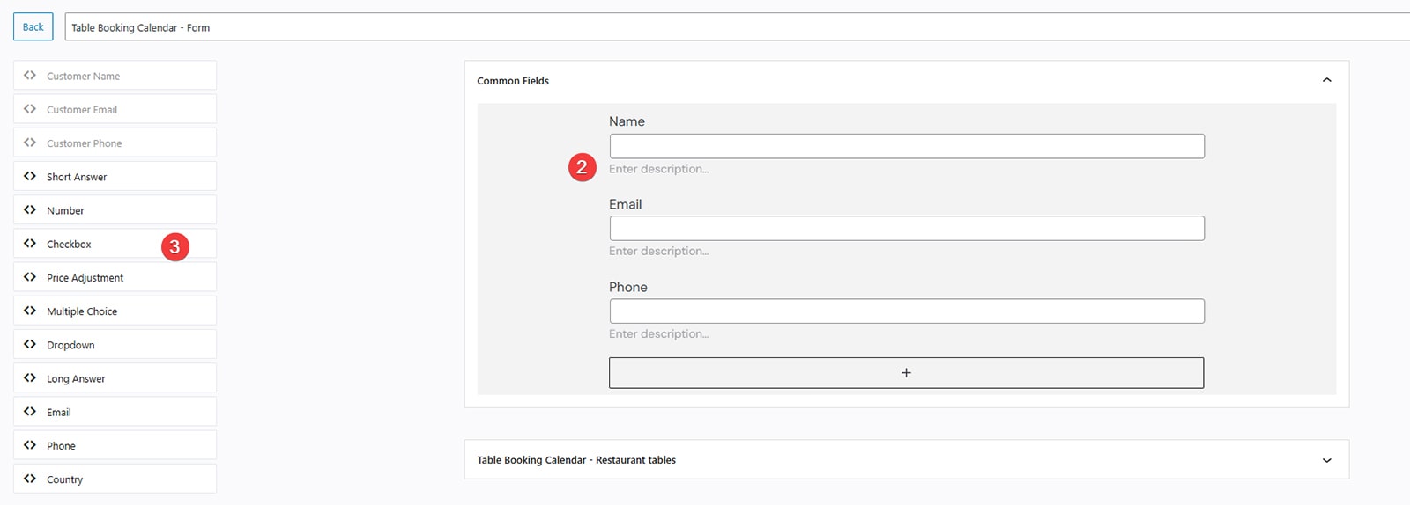The width and height of the screenshot is (1410, 505).
Task: Click the Customer Name field icon
Action: pos(30,76)
